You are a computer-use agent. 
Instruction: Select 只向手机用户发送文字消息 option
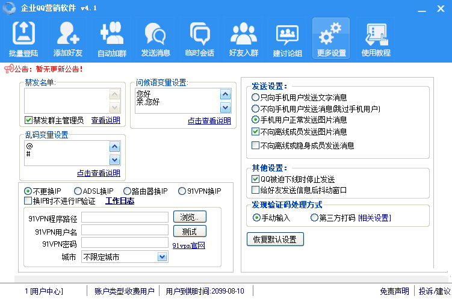(255, 97)
